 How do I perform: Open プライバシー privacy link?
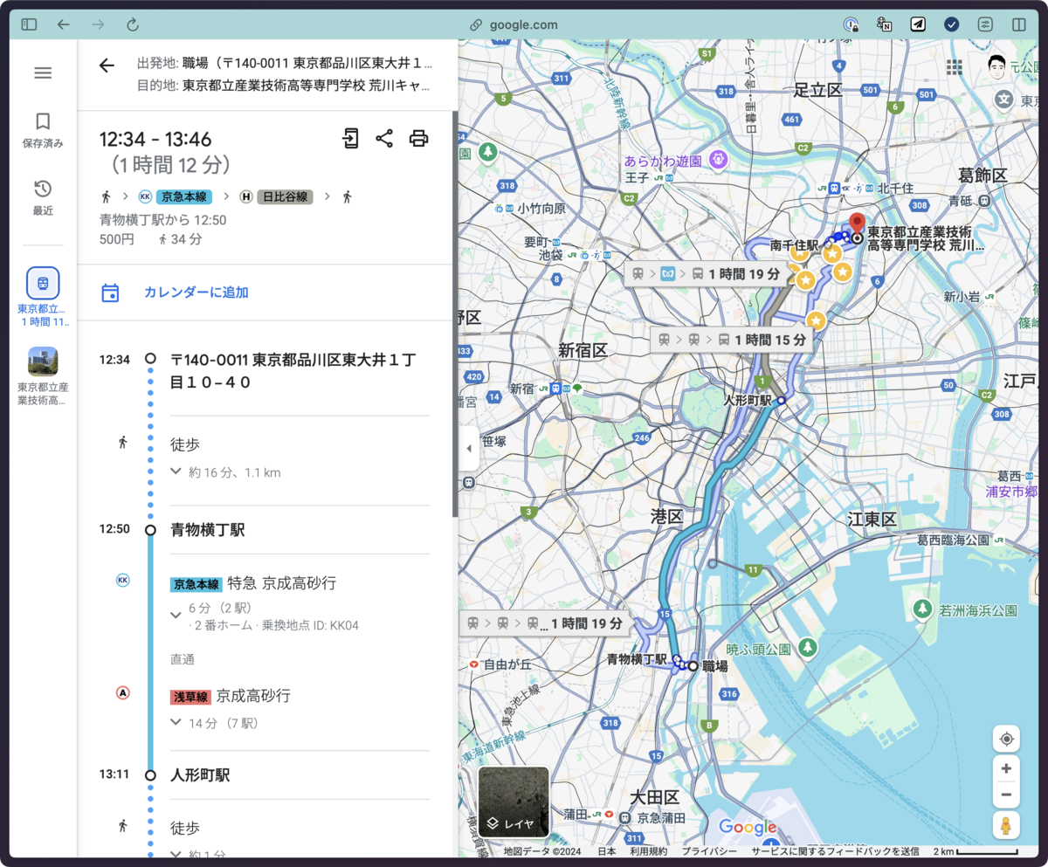tap(709, 851)
